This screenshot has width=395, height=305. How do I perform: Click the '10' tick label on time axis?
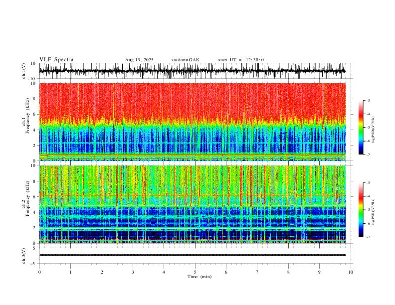pos(351,272)
